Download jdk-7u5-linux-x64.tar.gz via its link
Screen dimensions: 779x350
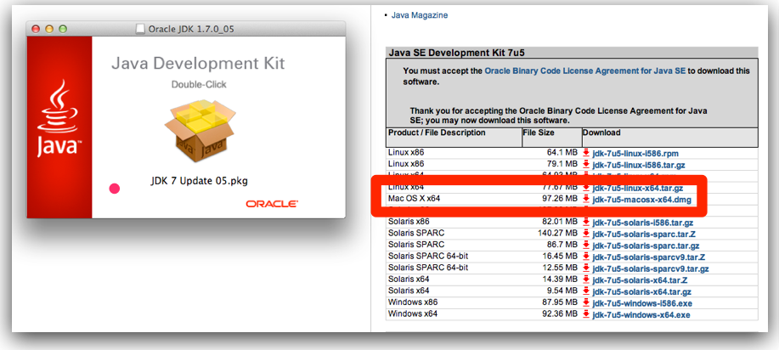[638, 189]
